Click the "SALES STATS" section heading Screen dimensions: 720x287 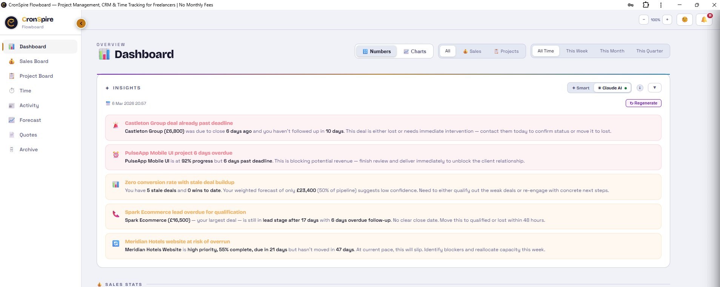[x=124, y=284]
